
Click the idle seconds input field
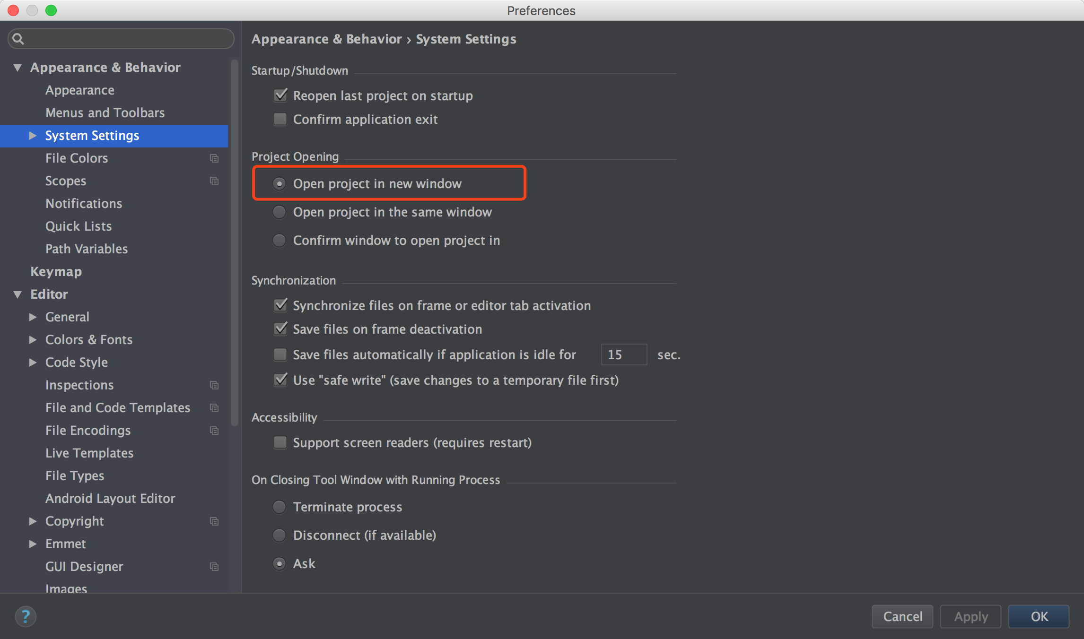coord(624,354)
